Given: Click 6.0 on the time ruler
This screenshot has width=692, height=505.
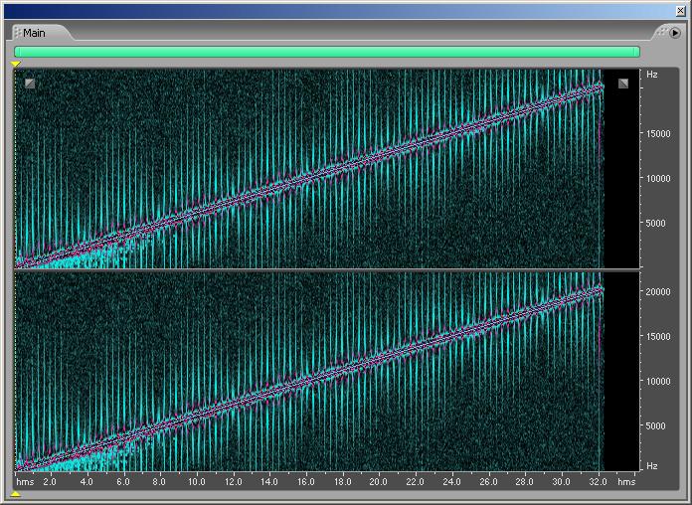Looking at the screenshot, I should (x=123, y=481).
